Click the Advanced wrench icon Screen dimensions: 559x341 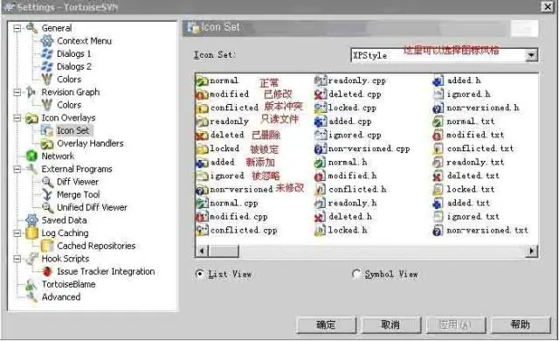pos(31,297)
